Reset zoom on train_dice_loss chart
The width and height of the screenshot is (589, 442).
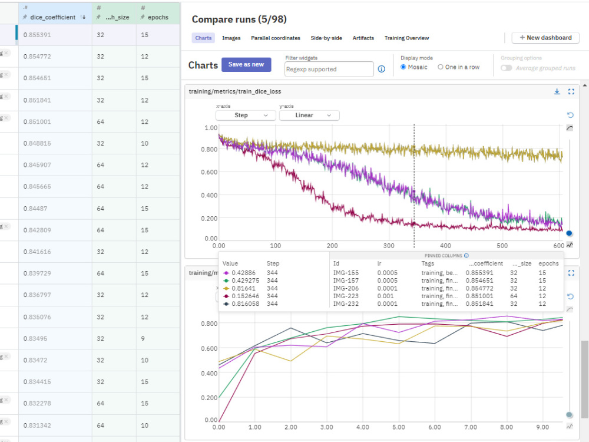point(570,115)
